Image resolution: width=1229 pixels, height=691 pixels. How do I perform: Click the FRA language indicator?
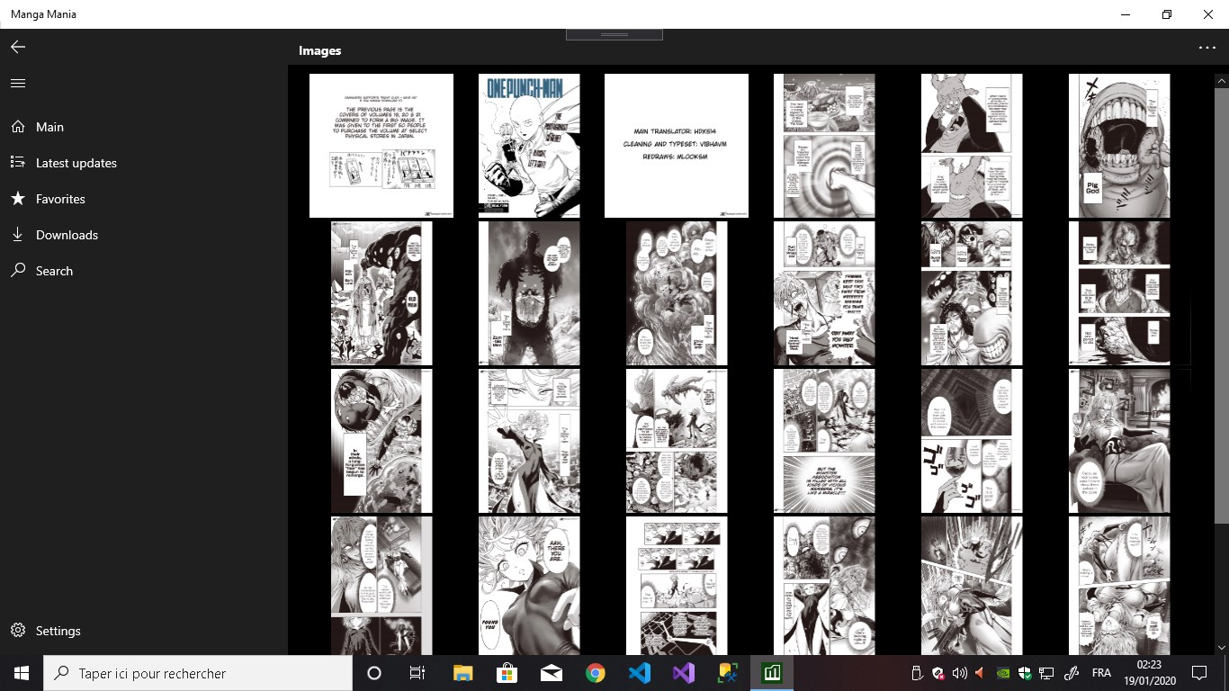tap(1101, 673)
